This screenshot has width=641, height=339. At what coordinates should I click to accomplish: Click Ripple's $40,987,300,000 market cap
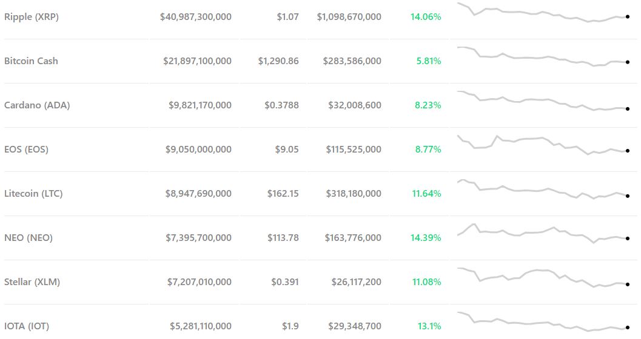[x=195, y=17]
